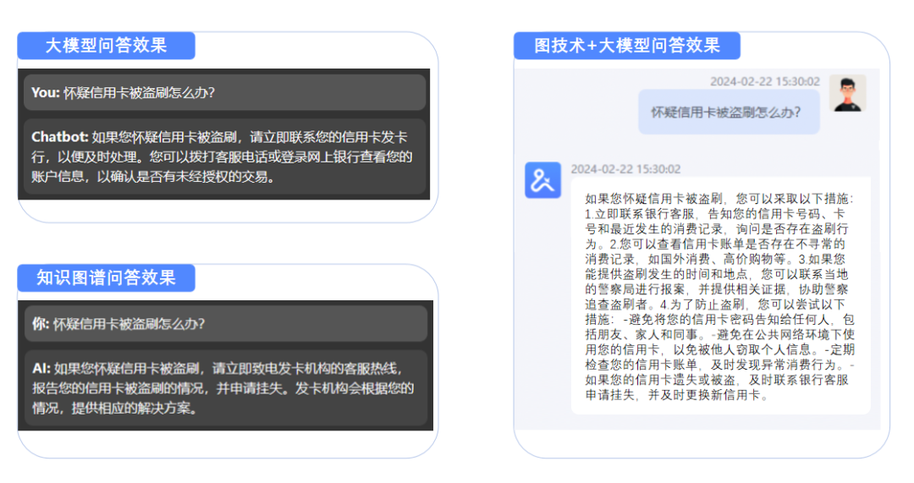Click the user avatar in chat
Viewport: 914px width, 483px height.
[x=847, y=93]
